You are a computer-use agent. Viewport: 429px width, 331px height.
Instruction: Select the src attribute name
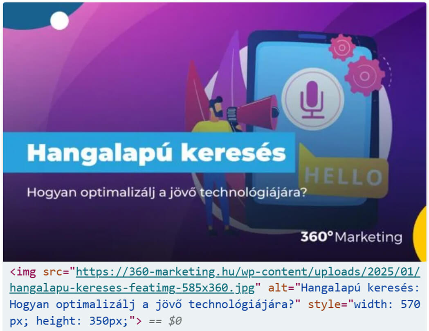[53, 272]
